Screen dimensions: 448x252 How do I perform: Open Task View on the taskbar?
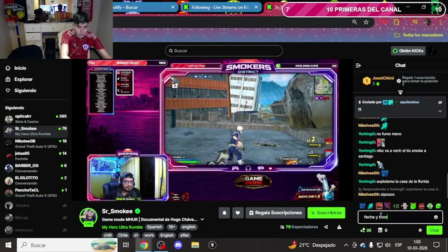pyautogui.click(x=126, y=245)
